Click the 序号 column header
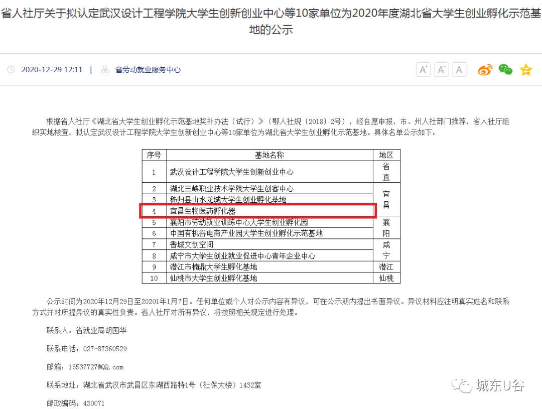The width and height of the screenshot is (542, 409). pyautogui.click(x=154, y=155)
